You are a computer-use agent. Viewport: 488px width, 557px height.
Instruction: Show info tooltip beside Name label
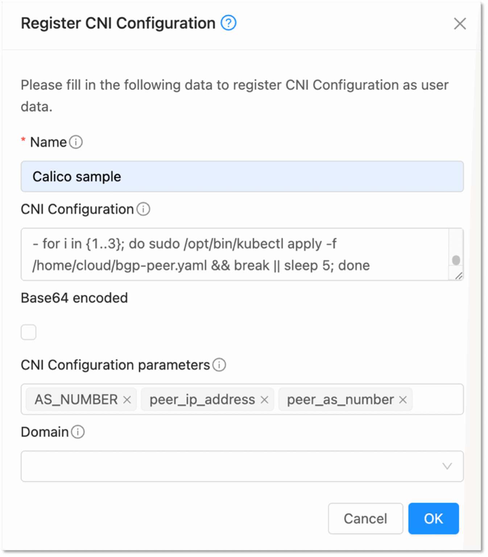76,142
